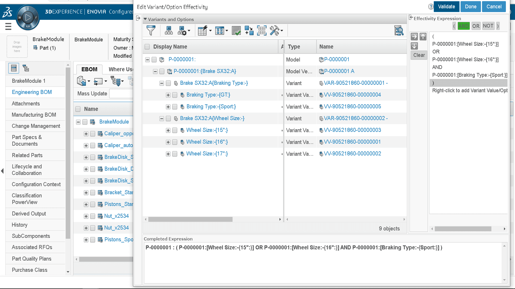Collapse the Brake SX32:A Wheel Size variant node
Screen dimensions: 515x289
pos(162,119)
